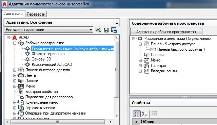Screen dimensions: 217x125
Task: Click Адаптация рабочего пространства button
Action: pos(166,32)
